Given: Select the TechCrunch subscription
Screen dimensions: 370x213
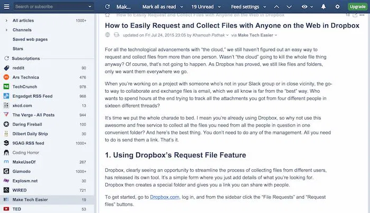Looking at the screenshot, I should (25, 86).
